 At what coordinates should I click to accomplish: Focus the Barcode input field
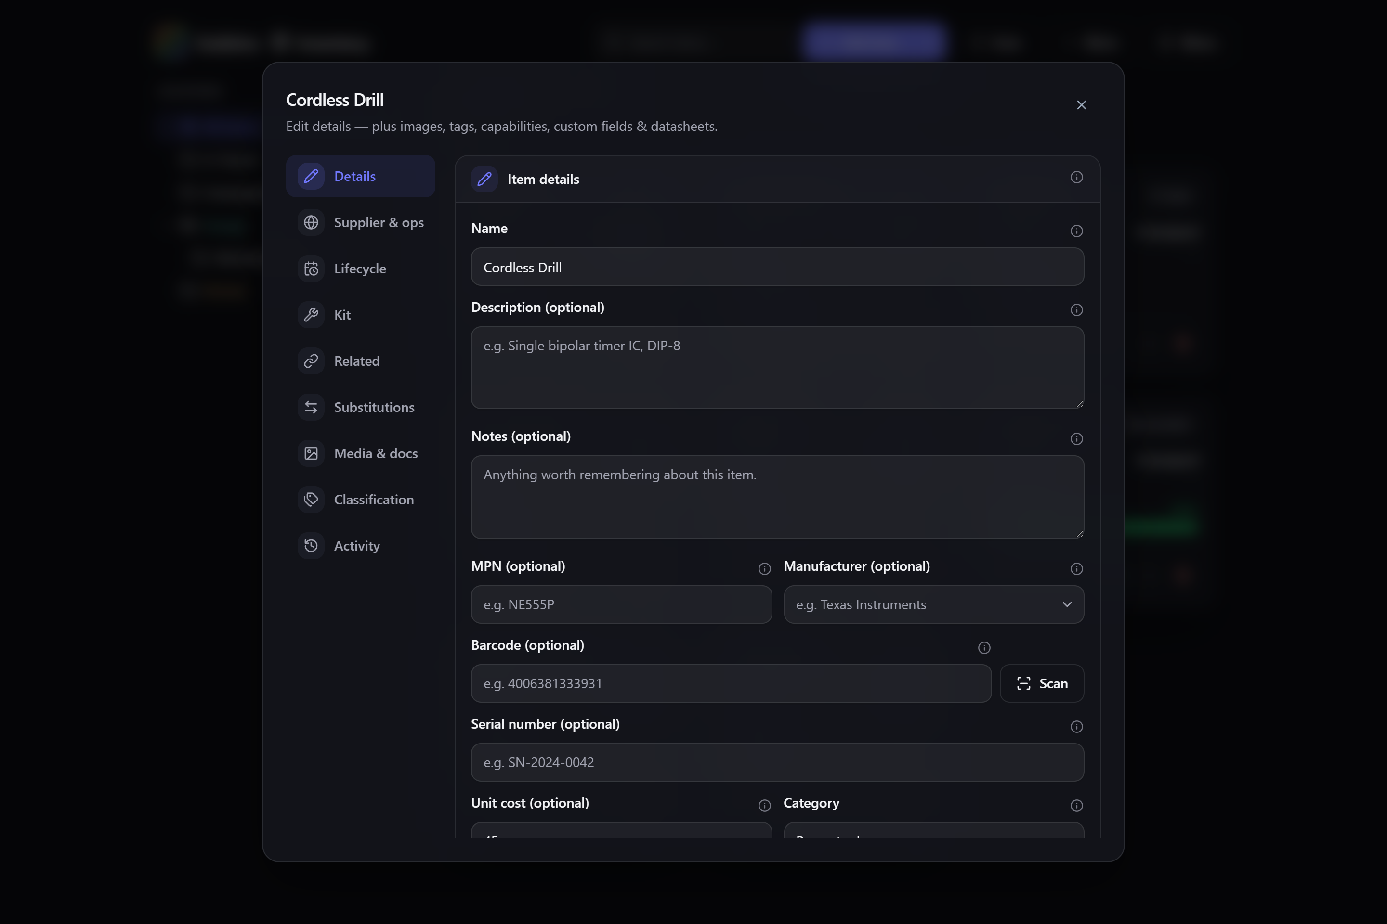pos(731,683)
